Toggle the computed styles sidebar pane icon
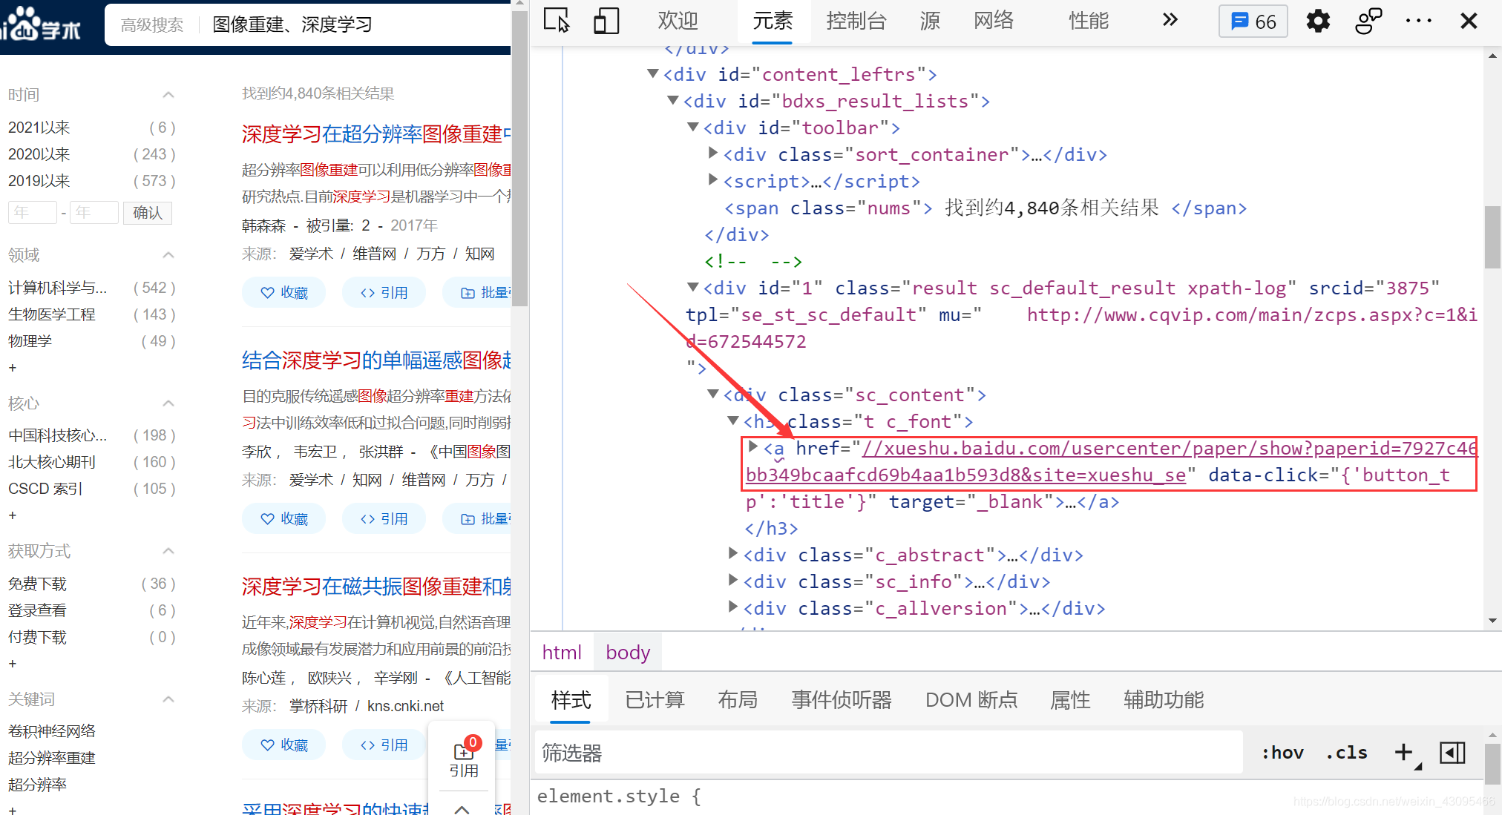 point(1452,753)
